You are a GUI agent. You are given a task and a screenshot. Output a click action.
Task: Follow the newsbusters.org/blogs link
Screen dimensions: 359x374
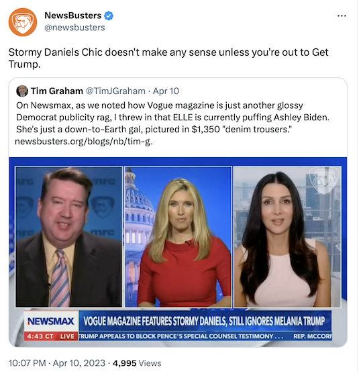pyautogui.click(x=84, y=142)
